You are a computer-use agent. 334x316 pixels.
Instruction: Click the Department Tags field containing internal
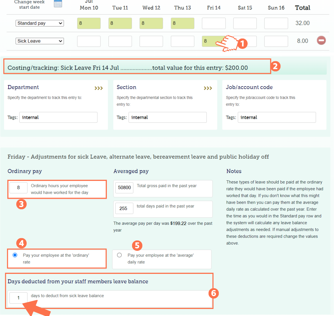[x=58, y=117]
